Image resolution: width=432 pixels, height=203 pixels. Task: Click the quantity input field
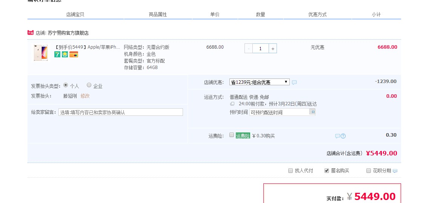260,49
